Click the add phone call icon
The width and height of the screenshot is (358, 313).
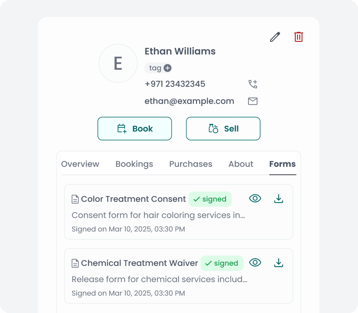tap(253, 84)
